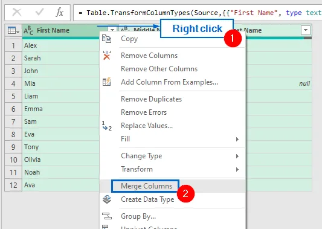Expand the Fill submenu arrow
The image size is (322, 229).
[237, 139]
